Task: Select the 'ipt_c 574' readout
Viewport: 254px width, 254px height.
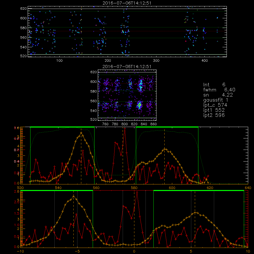Action: tap(215, 105)
